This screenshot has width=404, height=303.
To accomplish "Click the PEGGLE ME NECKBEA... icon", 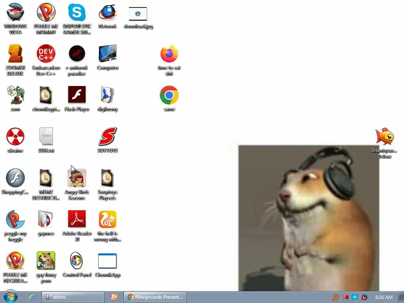I will click(x=15, y=261).
